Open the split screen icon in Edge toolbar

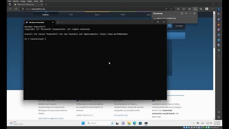(x=178, y=9)
